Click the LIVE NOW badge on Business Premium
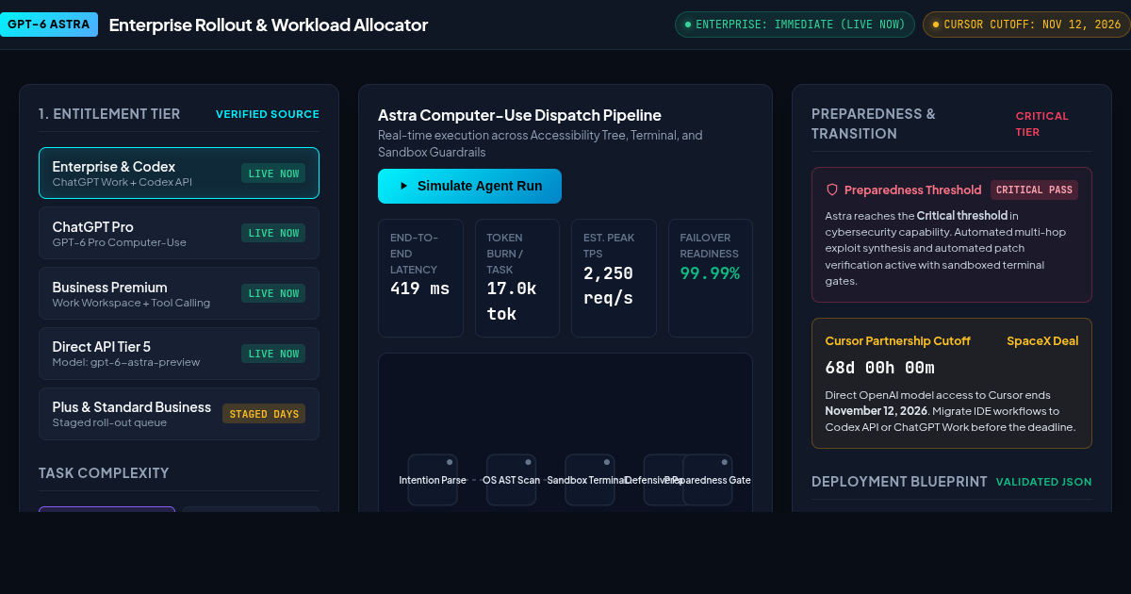 point(273,293)
